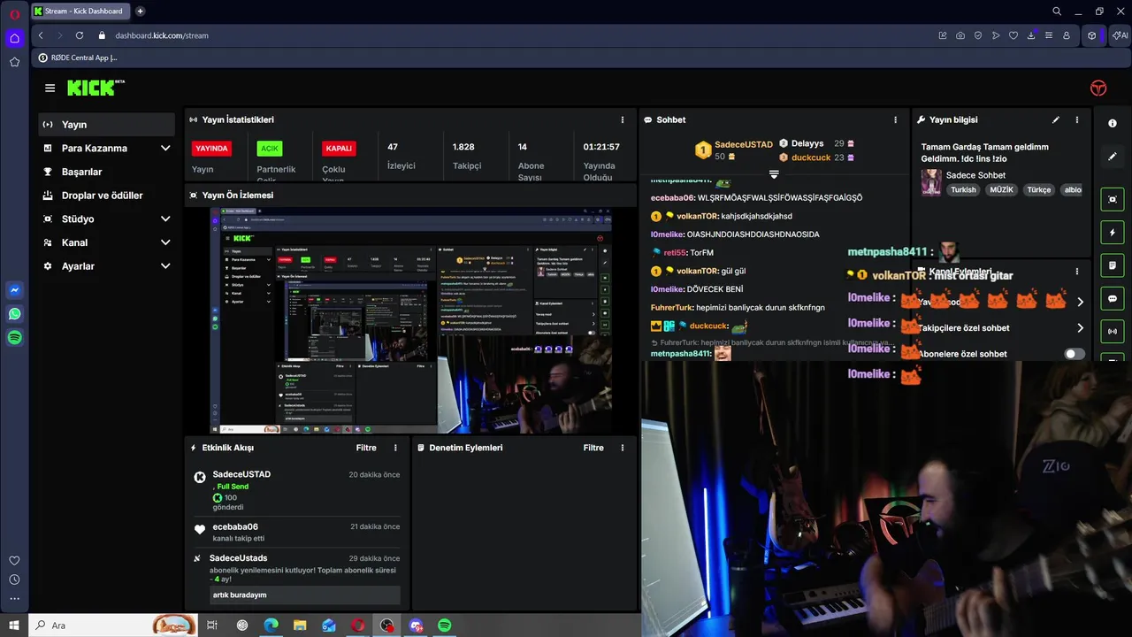Select Yayın in sidebar
The height and width of the screenshot is (637, 1132).
107,125
